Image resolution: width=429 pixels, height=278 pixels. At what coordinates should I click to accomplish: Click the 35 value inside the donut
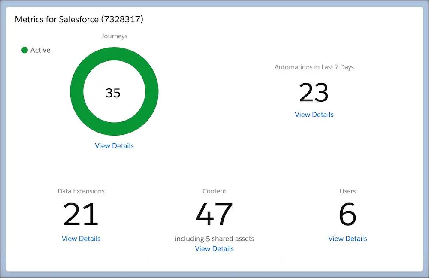click(x=113, y=93)
